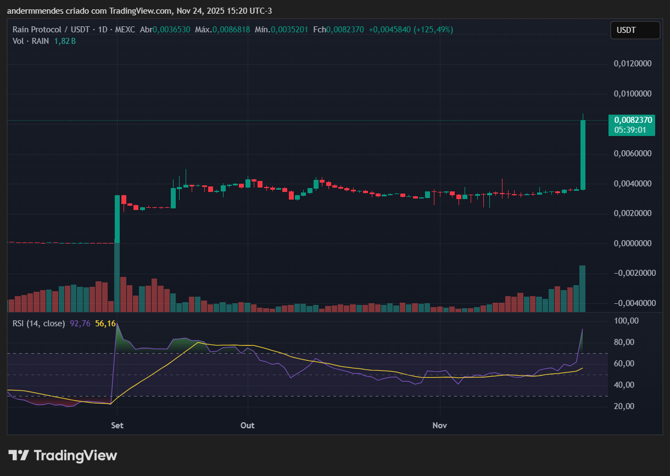670x476 pixels.
Task: Click the TradingView logo icon bottom left
Action: [20, 455]
